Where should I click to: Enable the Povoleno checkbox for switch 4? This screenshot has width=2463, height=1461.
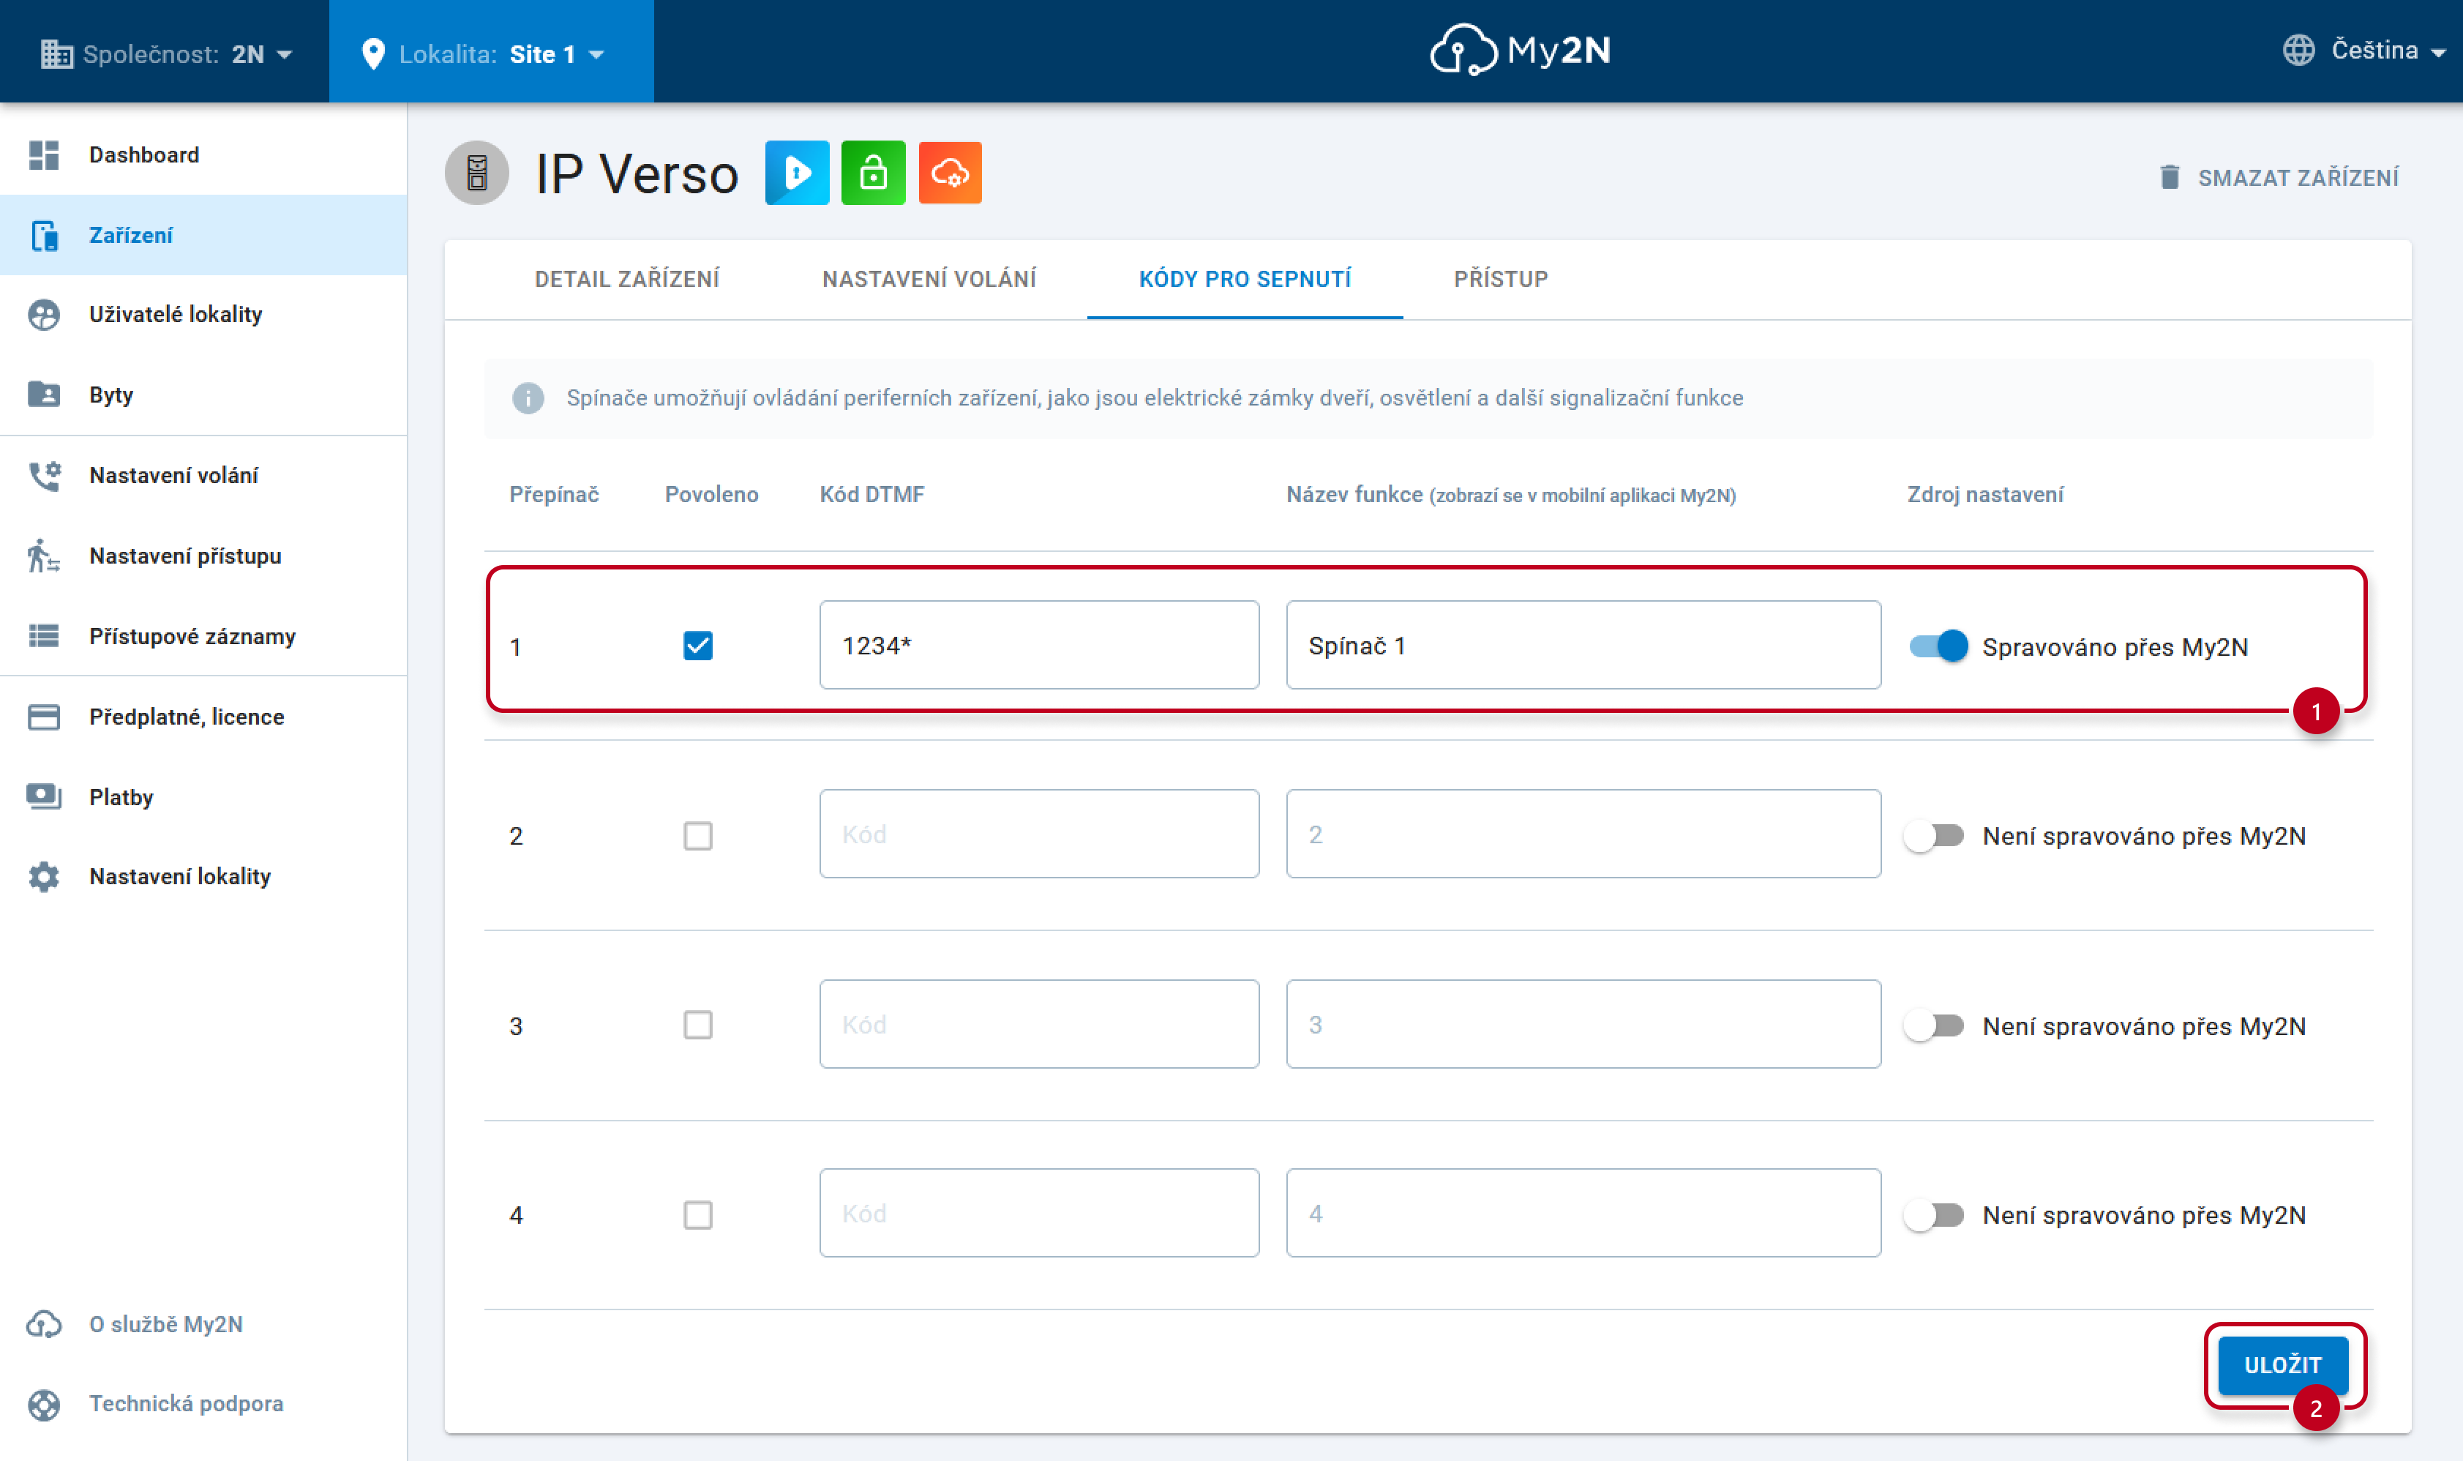tap(697, 1215)
